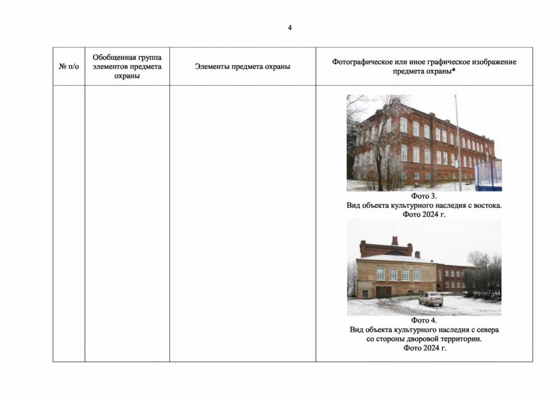Select the "№ п/о" column header
The width and height of the screenshot is (560, 396).
coord(69,67)
